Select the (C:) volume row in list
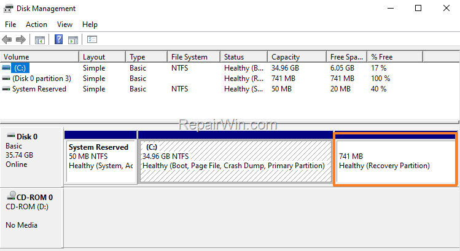Viewport: 460px width, 251px height. click(21, 68)
